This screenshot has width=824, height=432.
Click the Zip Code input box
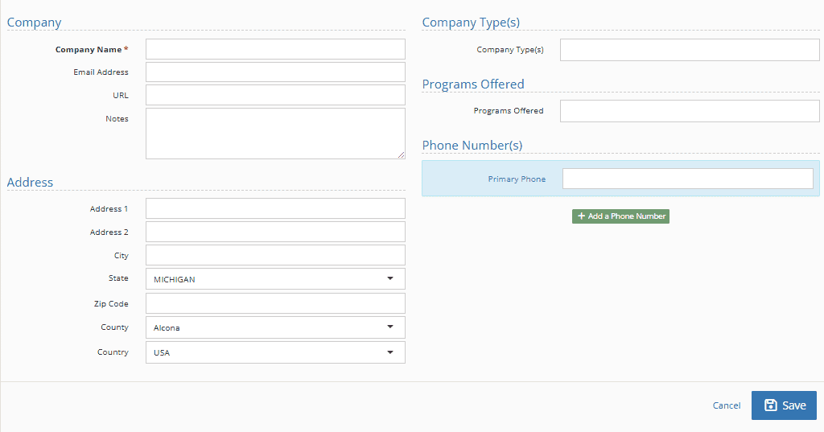(275, 303)
